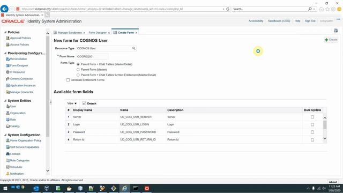Close the Manage Sandboxes tab
The width and height of the screenshot is (343, 193).
pos(84,33)
